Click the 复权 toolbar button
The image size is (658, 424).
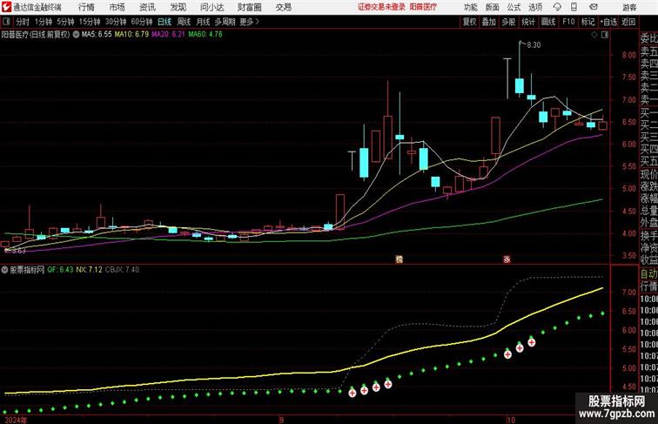pyautogui.click(x=469, y=22)
